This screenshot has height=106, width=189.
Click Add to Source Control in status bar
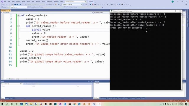coord(176,101)
